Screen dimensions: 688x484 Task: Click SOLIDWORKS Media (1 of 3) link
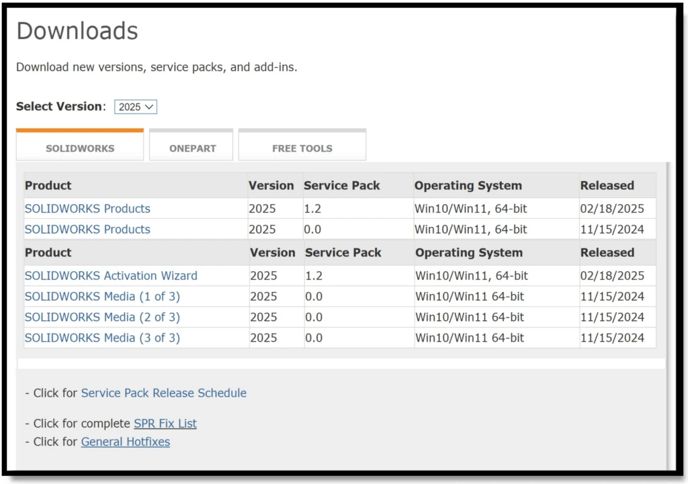click(102, 297)
